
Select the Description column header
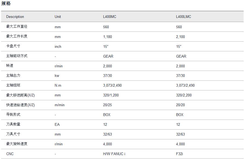[15, 17]
